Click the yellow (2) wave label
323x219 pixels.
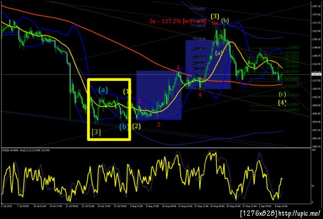point(136,126)
